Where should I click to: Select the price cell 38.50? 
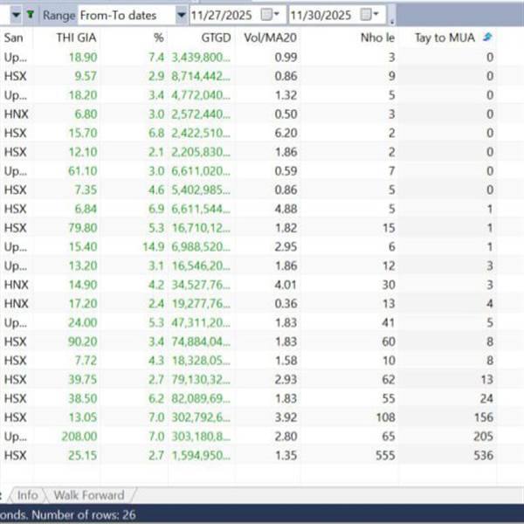coord(83,398)
